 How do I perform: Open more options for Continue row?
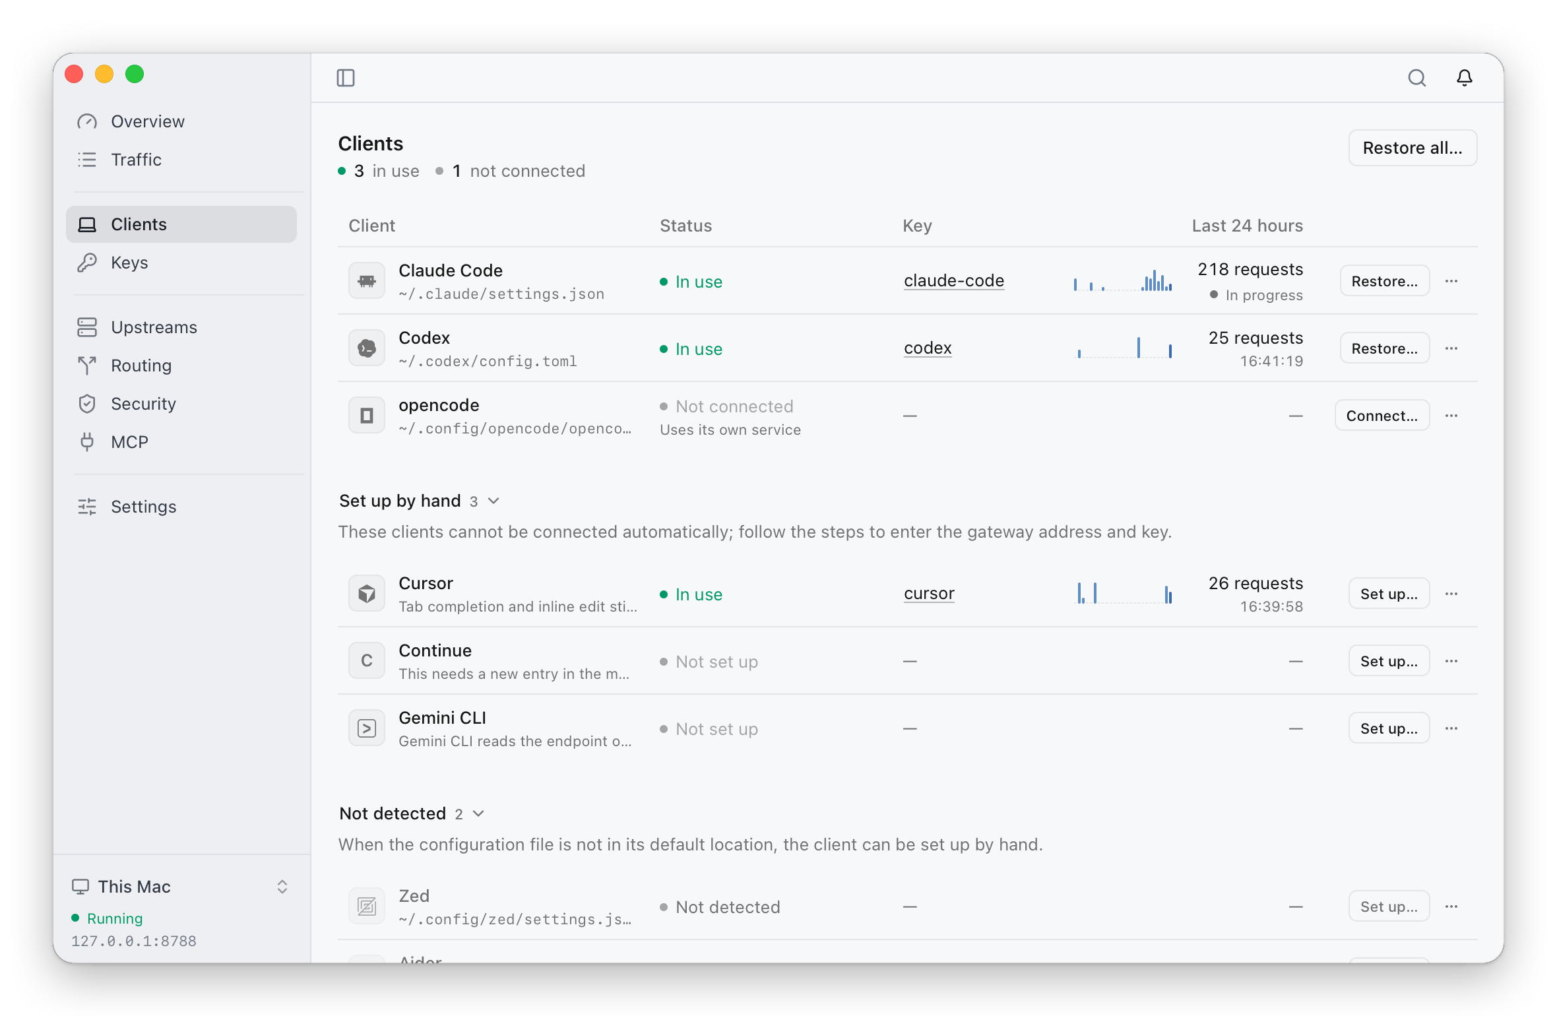1451,661
